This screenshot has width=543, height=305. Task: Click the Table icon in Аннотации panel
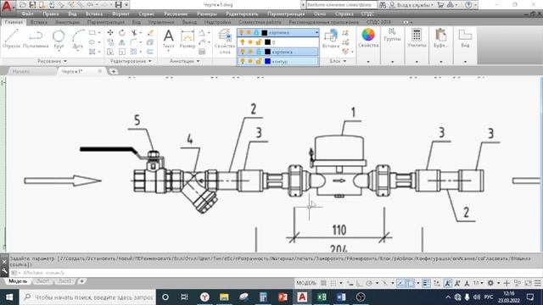[x=202, y=52]
